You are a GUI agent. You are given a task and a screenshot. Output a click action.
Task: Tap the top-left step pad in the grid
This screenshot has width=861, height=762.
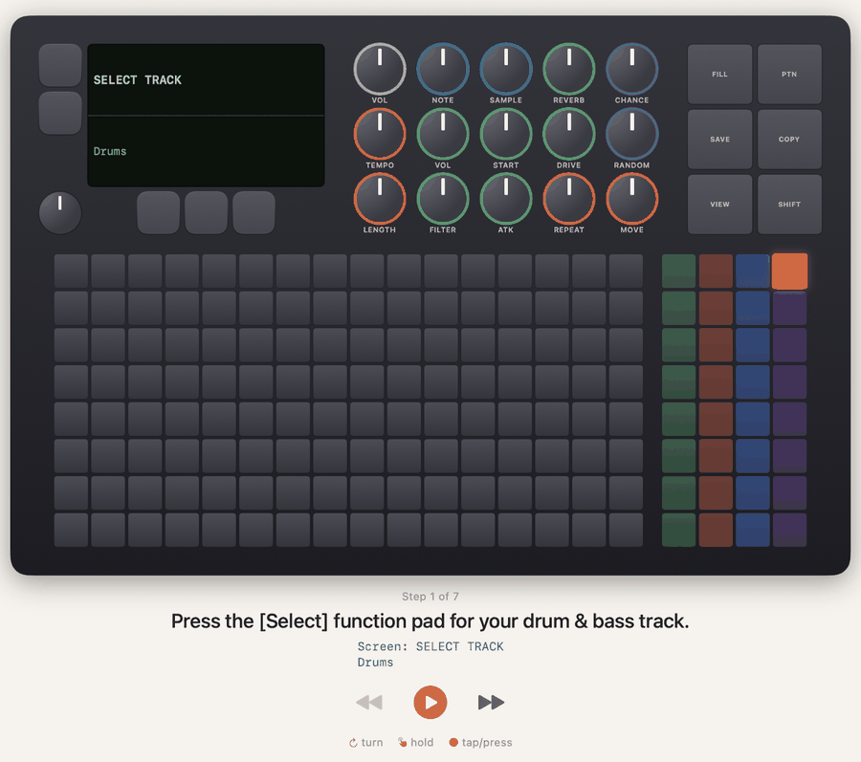pyautogui.click(x=72, y=271)
